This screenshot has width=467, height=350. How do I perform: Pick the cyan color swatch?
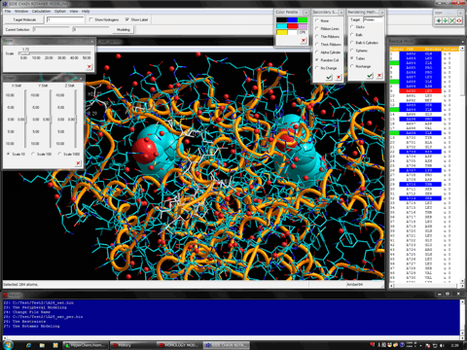click(x=281, y=26)
